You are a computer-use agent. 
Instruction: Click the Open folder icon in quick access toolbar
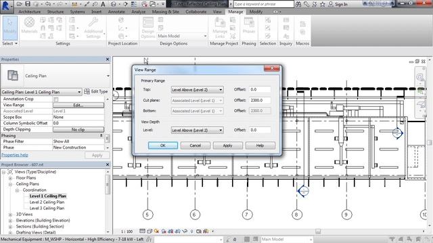pyautogui.click(x=19, y=4)
